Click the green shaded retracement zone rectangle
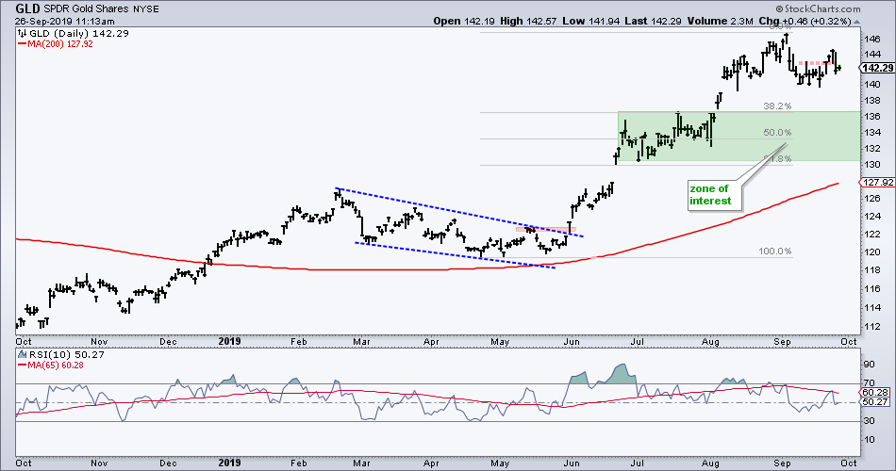The image size is (896, 471). [x=738, y=137]
